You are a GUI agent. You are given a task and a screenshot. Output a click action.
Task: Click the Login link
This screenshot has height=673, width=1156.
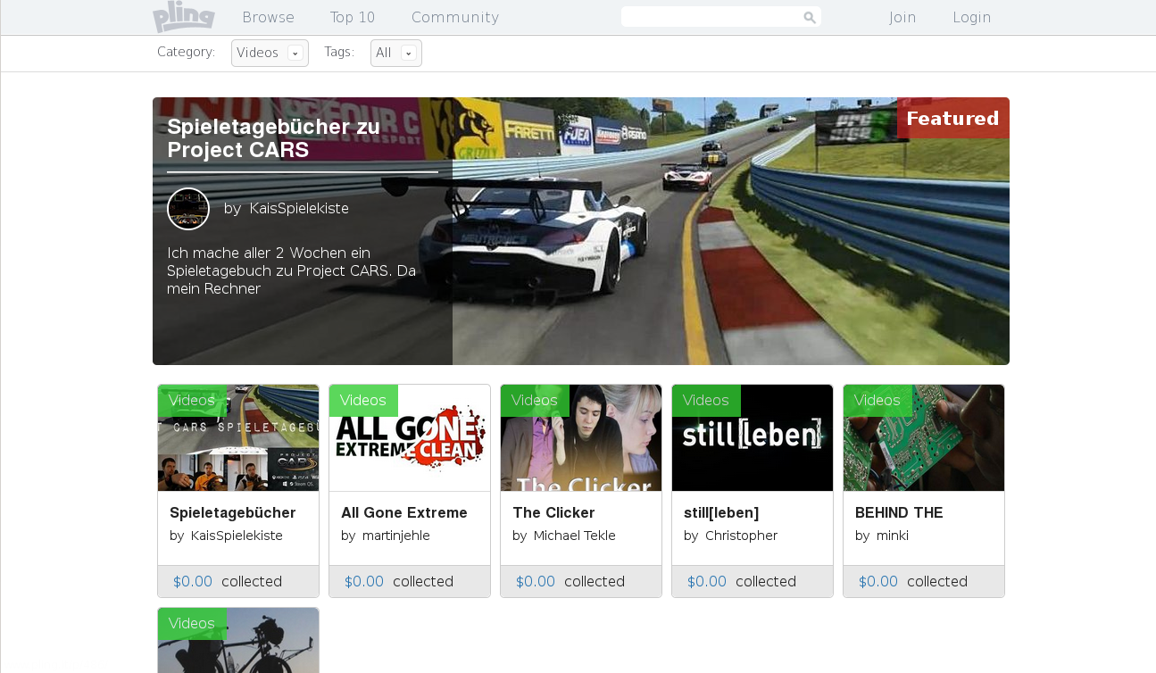coord(972,17)
